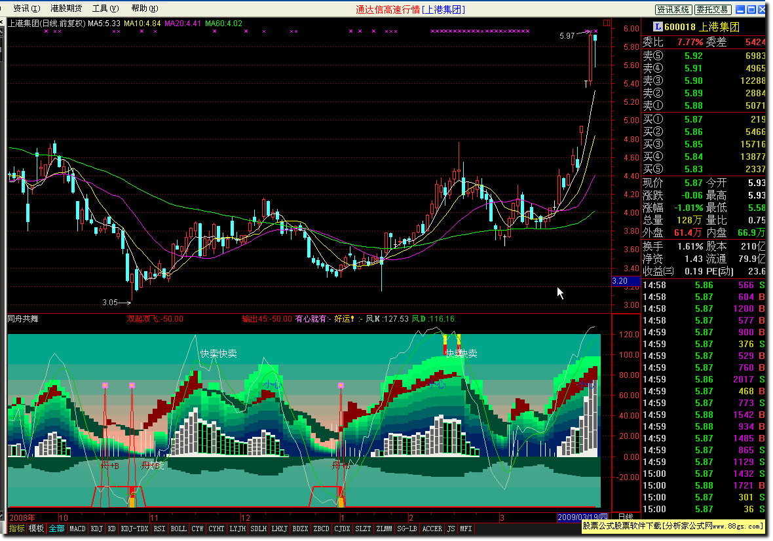Click the blue L icon beside 600018
Screen dimensions: 773x541
[x=658, y=27]
